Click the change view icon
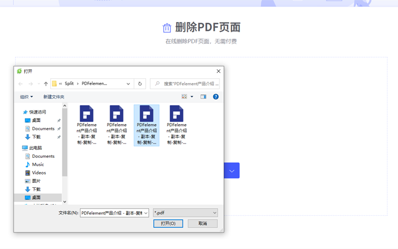Viewport: 398px width, 249px height. pyautogui.click(x=184, y=97)
